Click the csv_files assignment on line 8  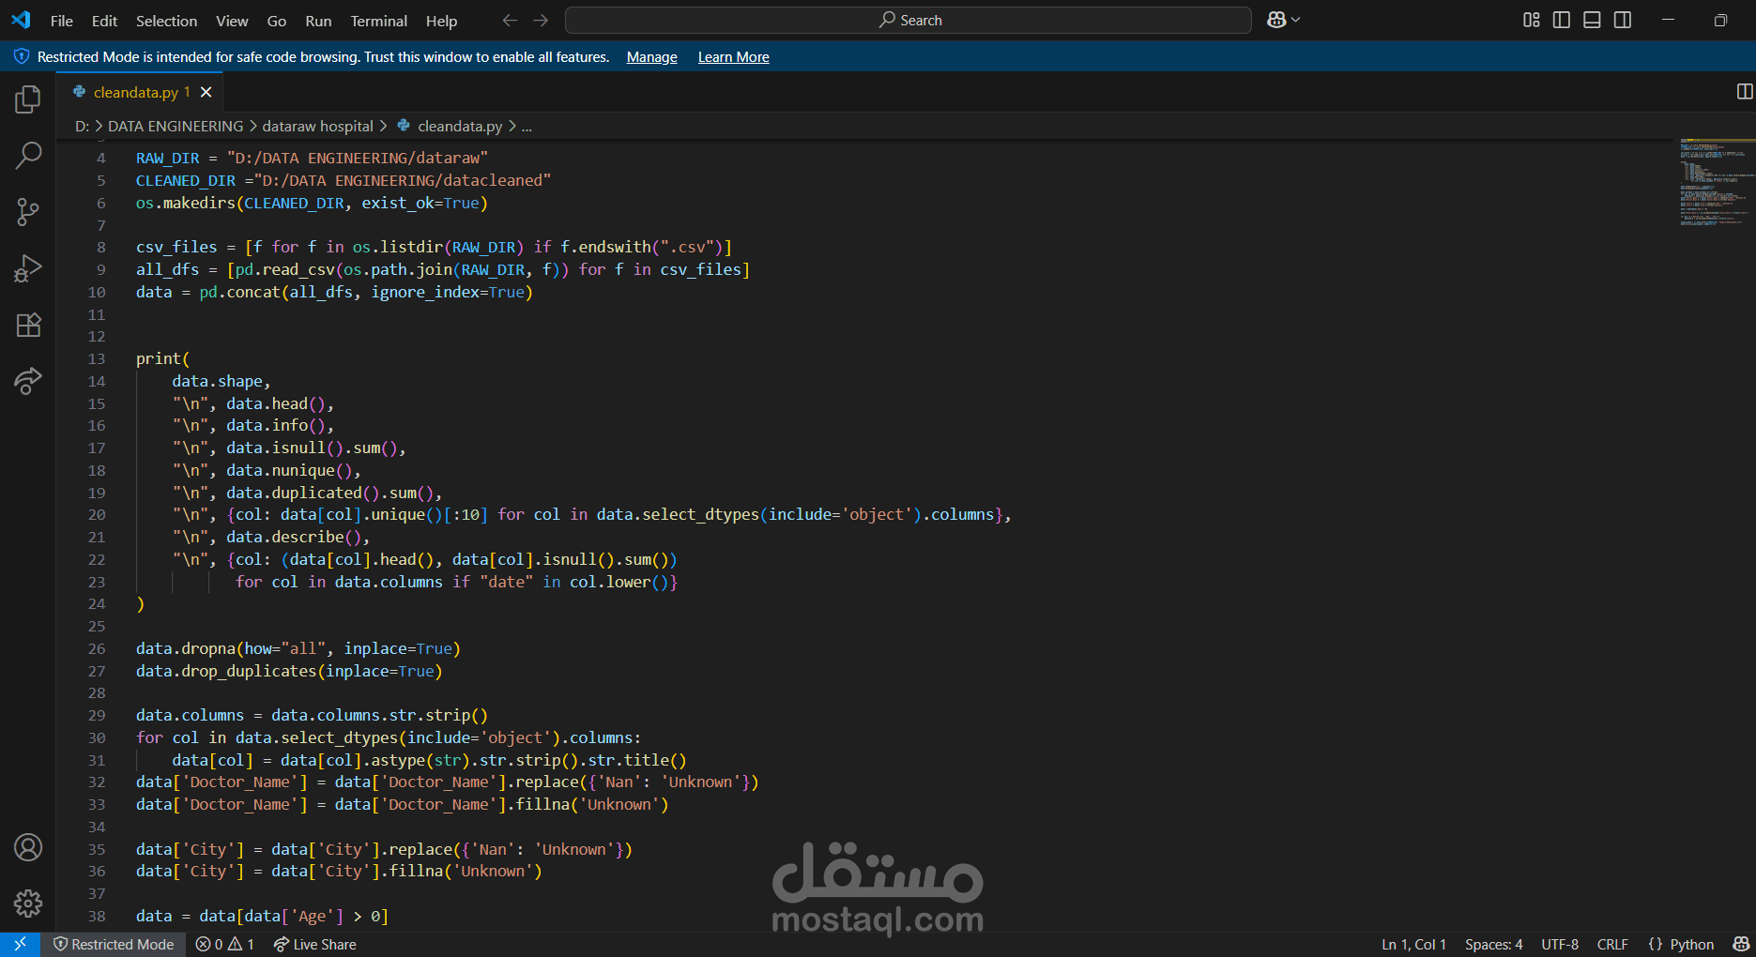(434, 247)
